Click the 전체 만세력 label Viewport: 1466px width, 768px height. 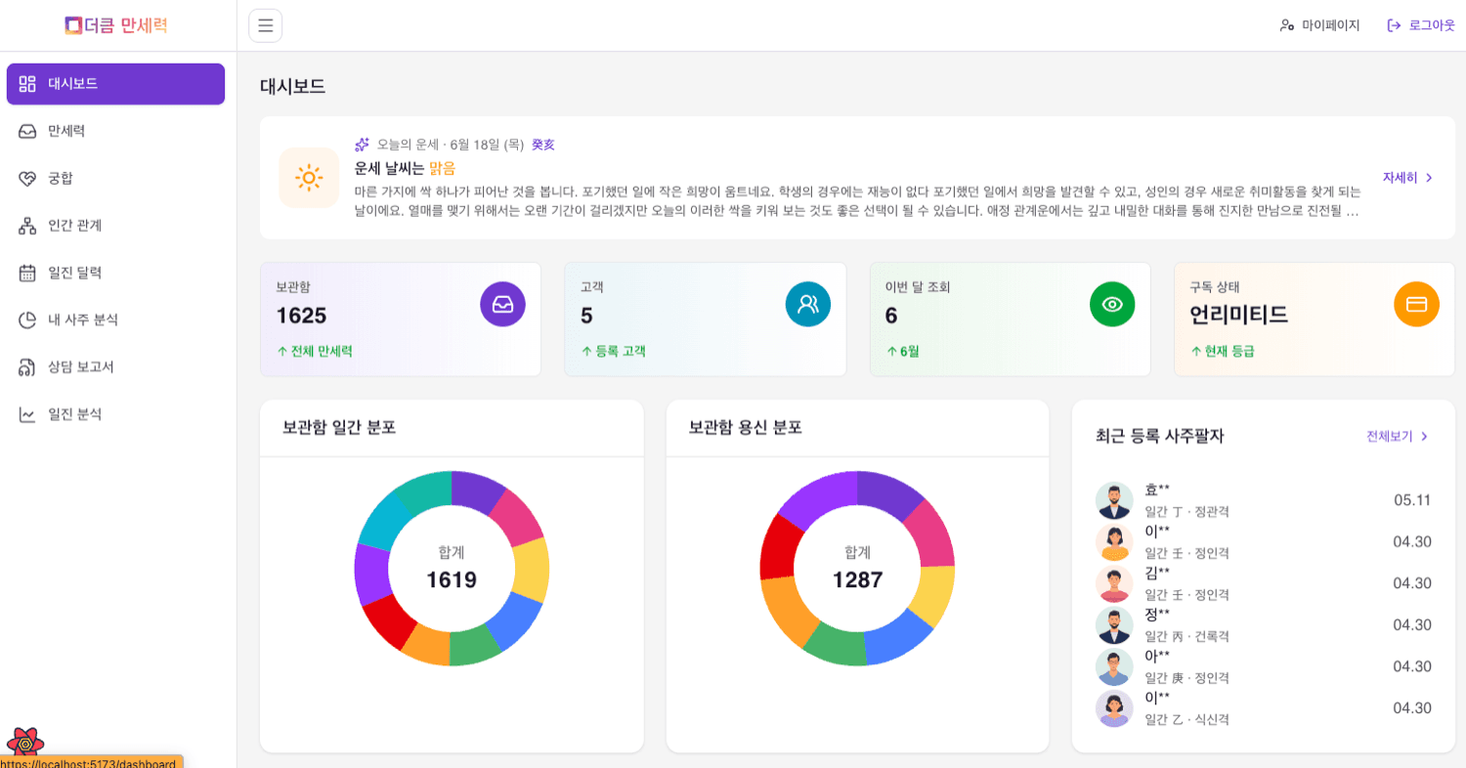click(x=322, y=351)
